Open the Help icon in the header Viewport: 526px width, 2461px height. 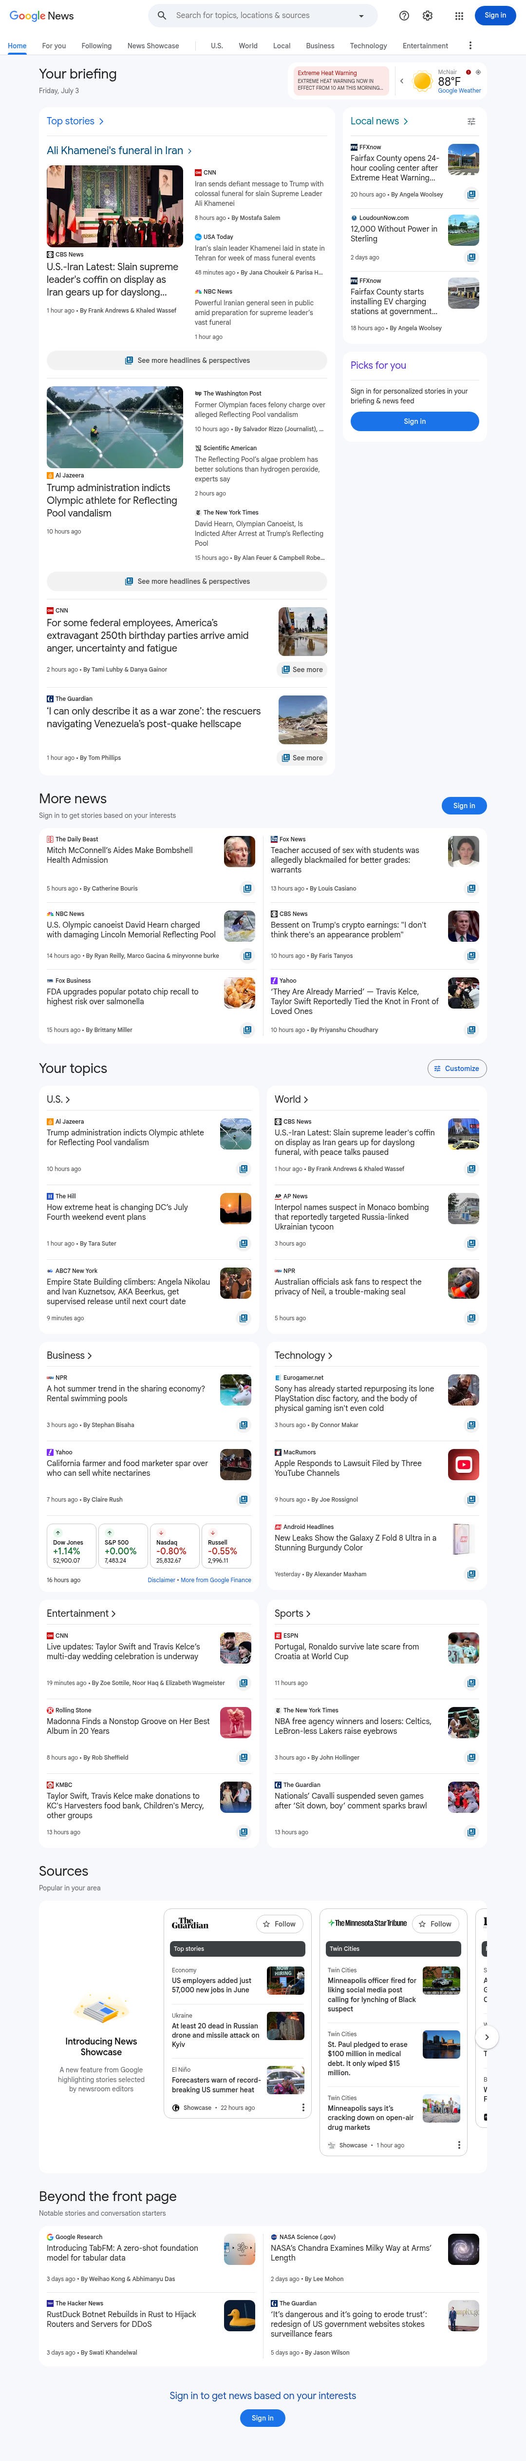(x=404, y=15)
